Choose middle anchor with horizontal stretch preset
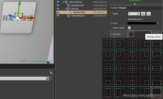 (x=156, y=68)
